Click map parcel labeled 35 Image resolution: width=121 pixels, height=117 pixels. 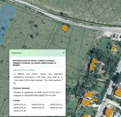click(16, 38)
